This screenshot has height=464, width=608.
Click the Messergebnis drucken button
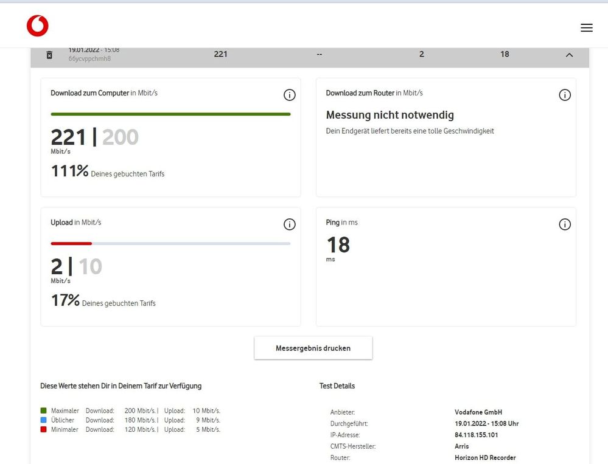click(x=313, y=348)
